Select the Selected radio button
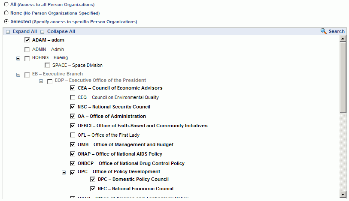Screen dimensions: 349x201 6,21
